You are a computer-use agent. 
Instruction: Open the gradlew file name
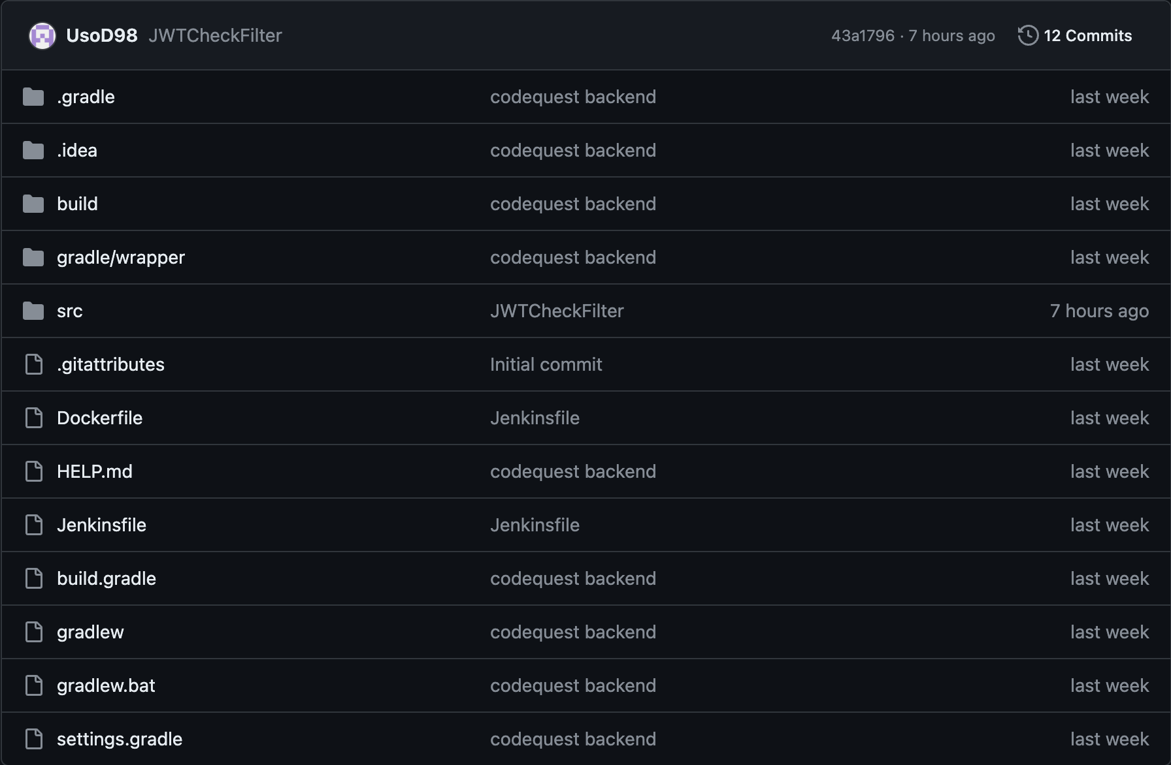click(90, 632)
